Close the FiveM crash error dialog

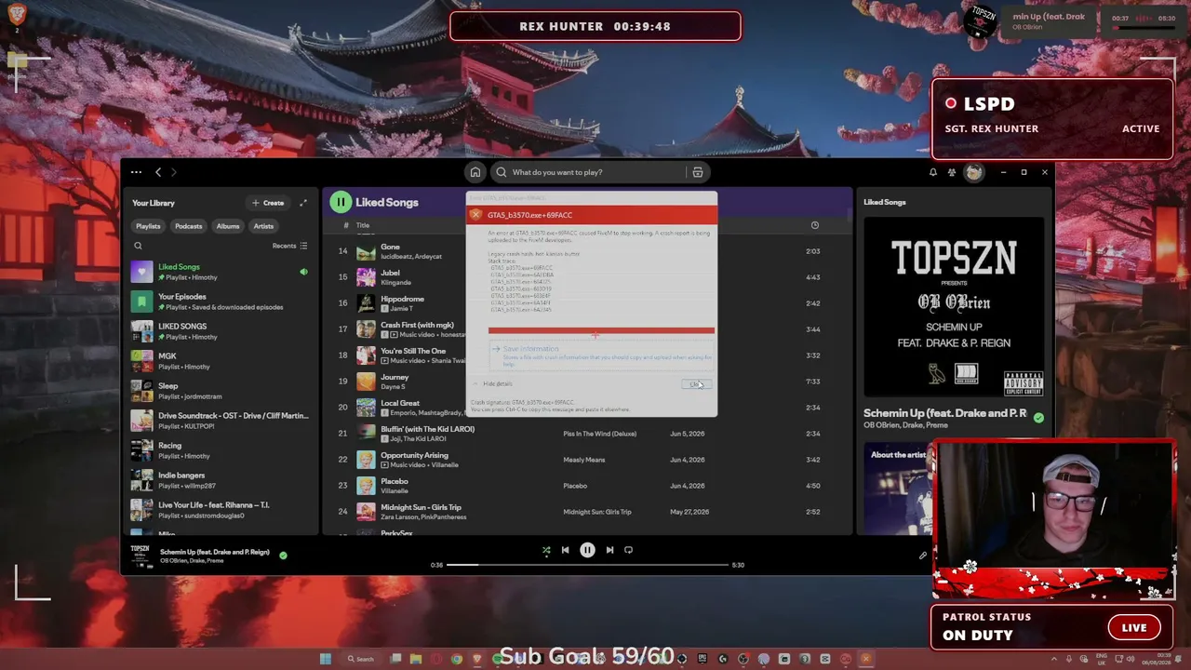697,384
